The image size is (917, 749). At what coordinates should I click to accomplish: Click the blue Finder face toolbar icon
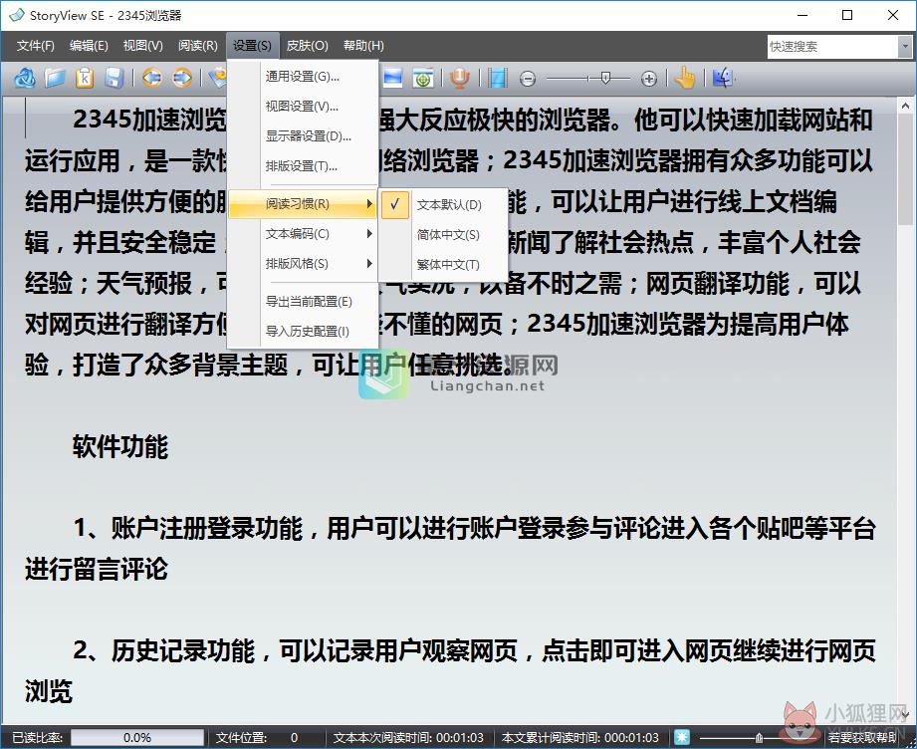(x=722, y=78)
